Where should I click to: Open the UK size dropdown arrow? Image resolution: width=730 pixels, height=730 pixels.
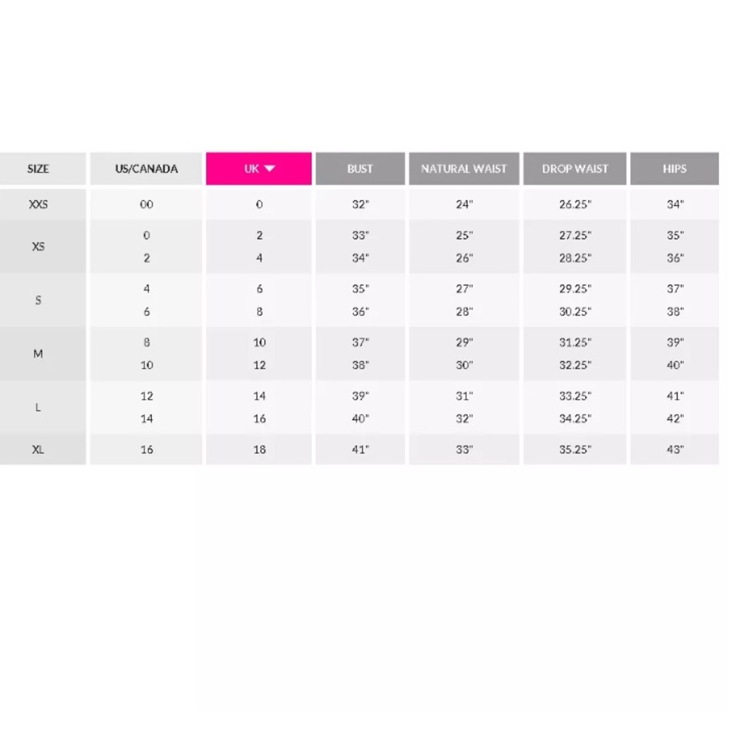269,169
